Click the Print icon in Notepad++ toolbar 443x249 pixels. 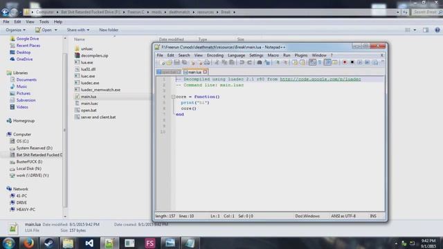coord(207,62)
